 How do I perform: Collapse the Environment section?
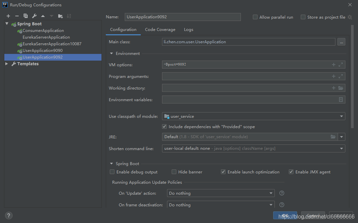coord(111,54)
